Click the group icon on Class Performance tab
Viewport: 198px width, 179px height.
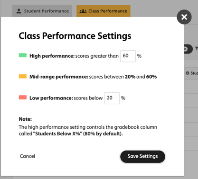[83, 11]
